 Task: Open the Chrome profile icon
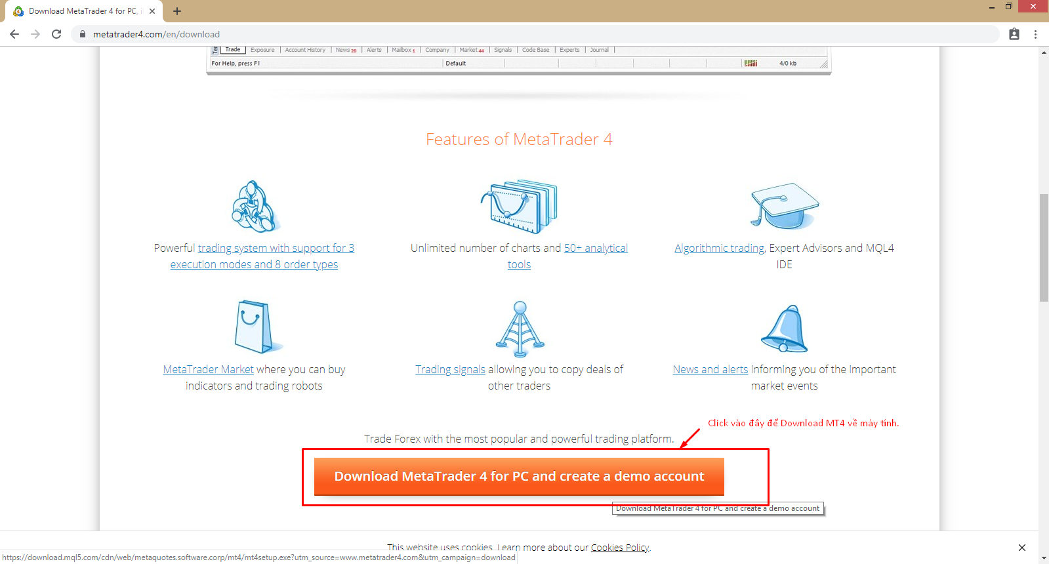1014,34
